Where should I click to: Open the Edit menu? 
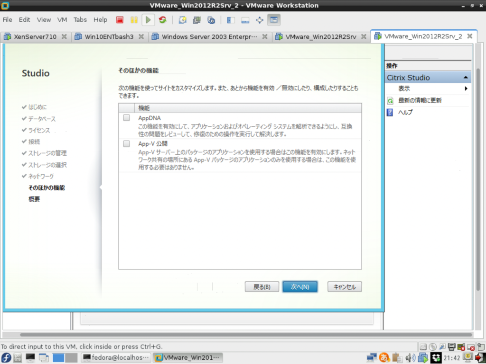[24, 20]
